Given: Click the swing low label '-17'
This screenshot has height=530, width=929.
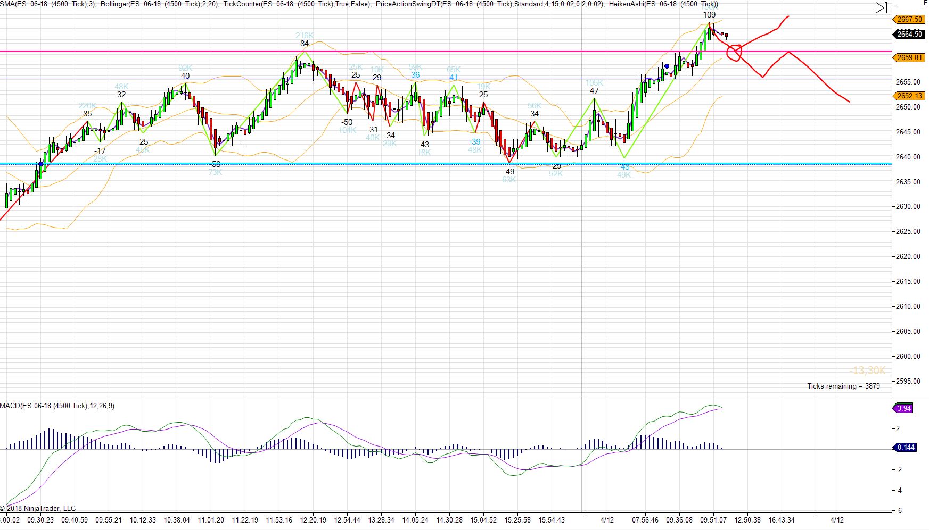Looking at the screenshot, I should [100, 151].
